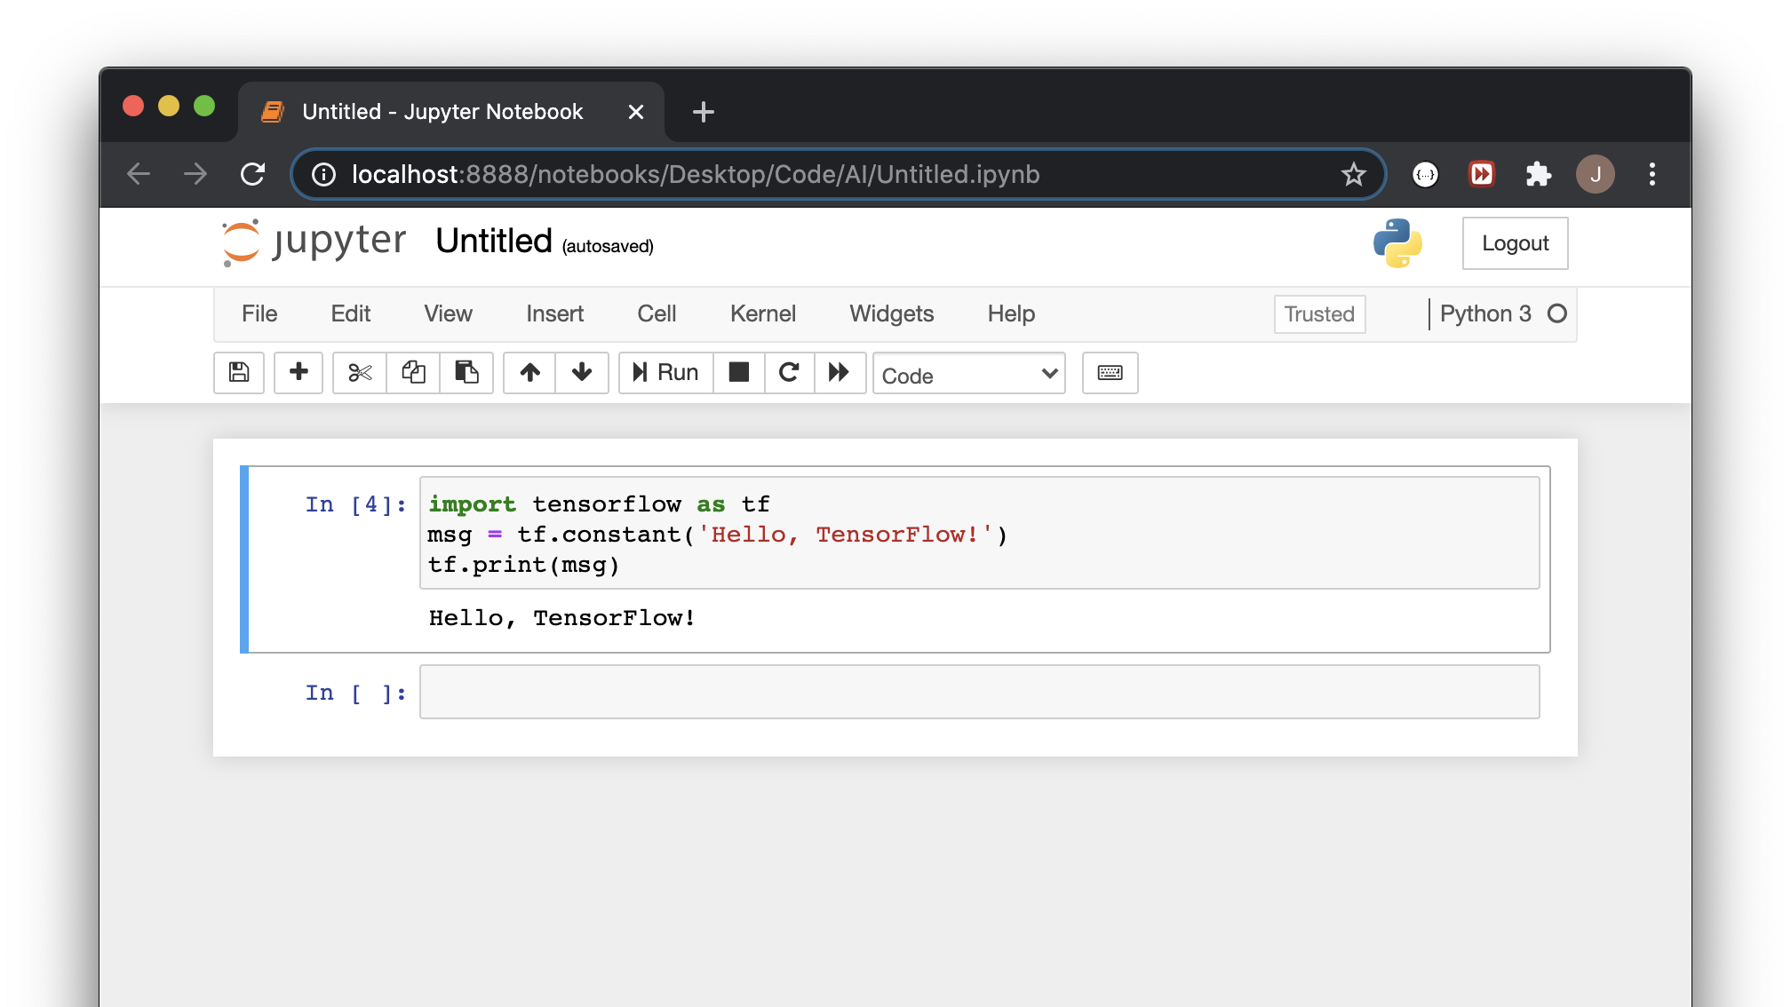Select the In [4] prompt
This screenshot has height=1007, width=1791.
pyautogui.click(x=356, y=504)
